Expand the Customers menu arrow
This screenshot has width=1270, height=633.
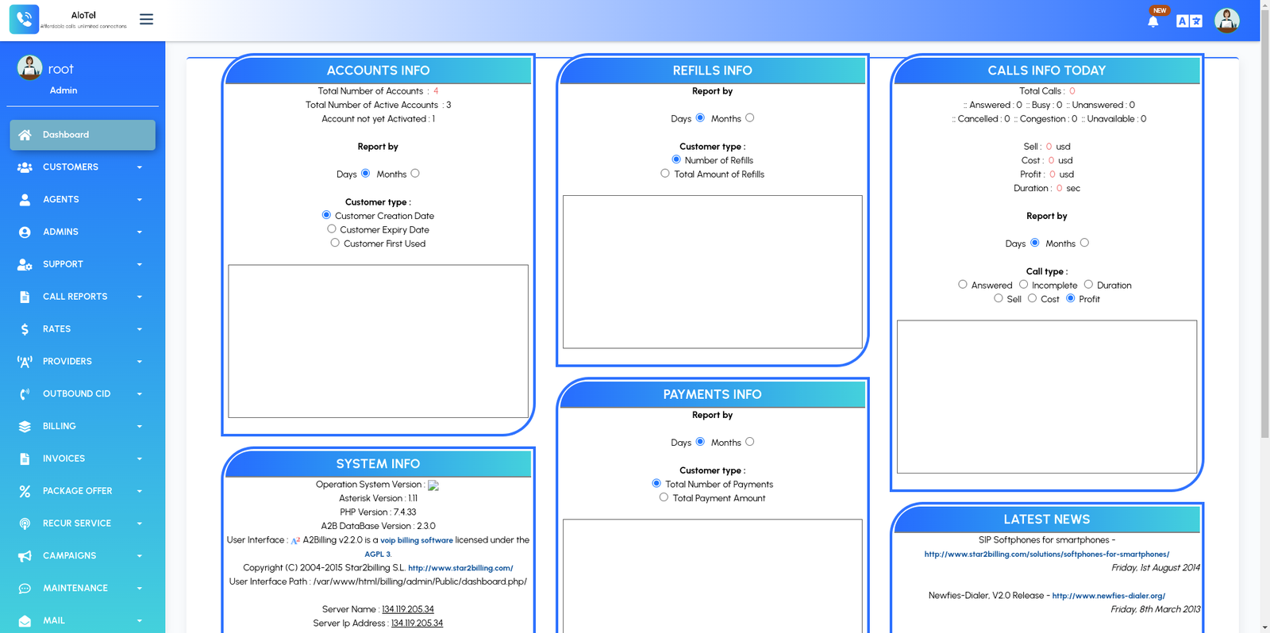tap(140, 167)
